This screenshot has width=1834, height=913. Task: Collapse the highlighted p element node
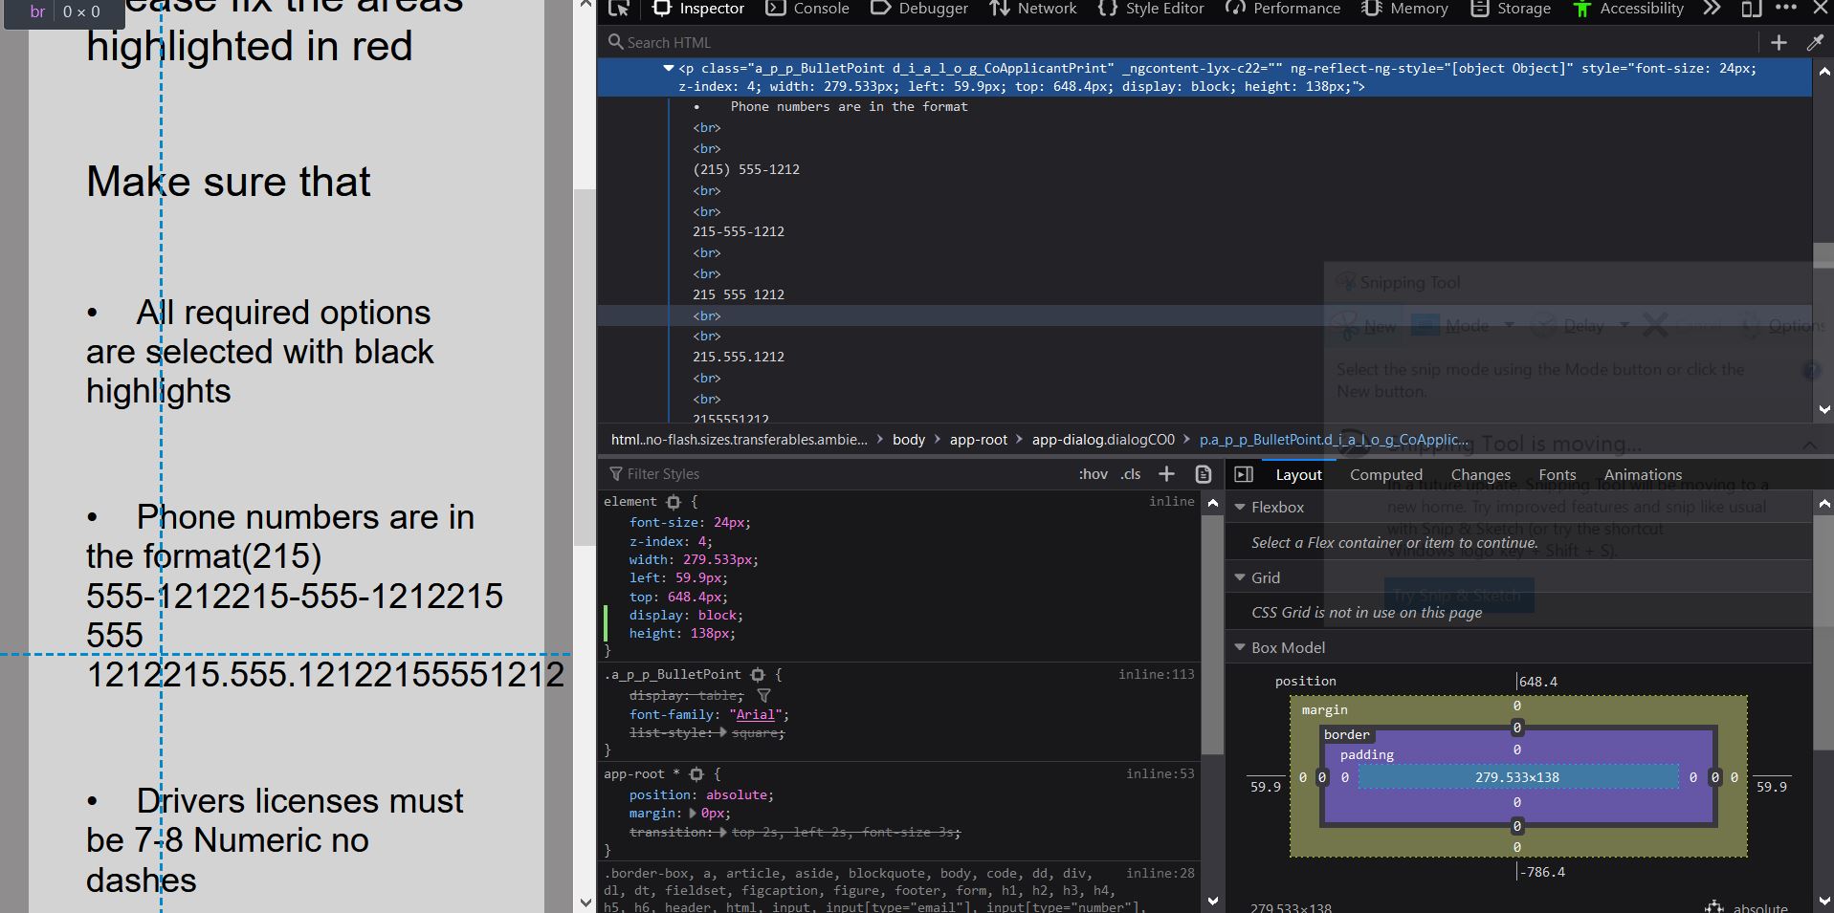pyautogui.click(x=668, y=68)
